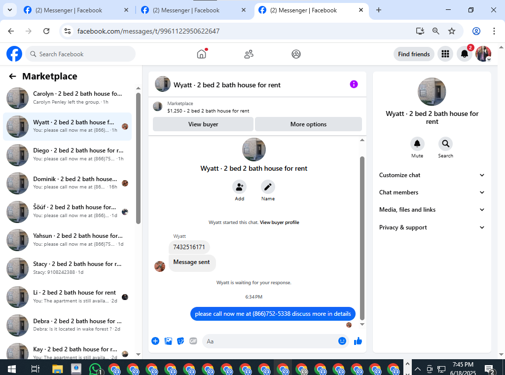Click the Chrome zoom magnifier icon
Image resolution: width=505 pixels, height=375 pixels.
[435, 31]
